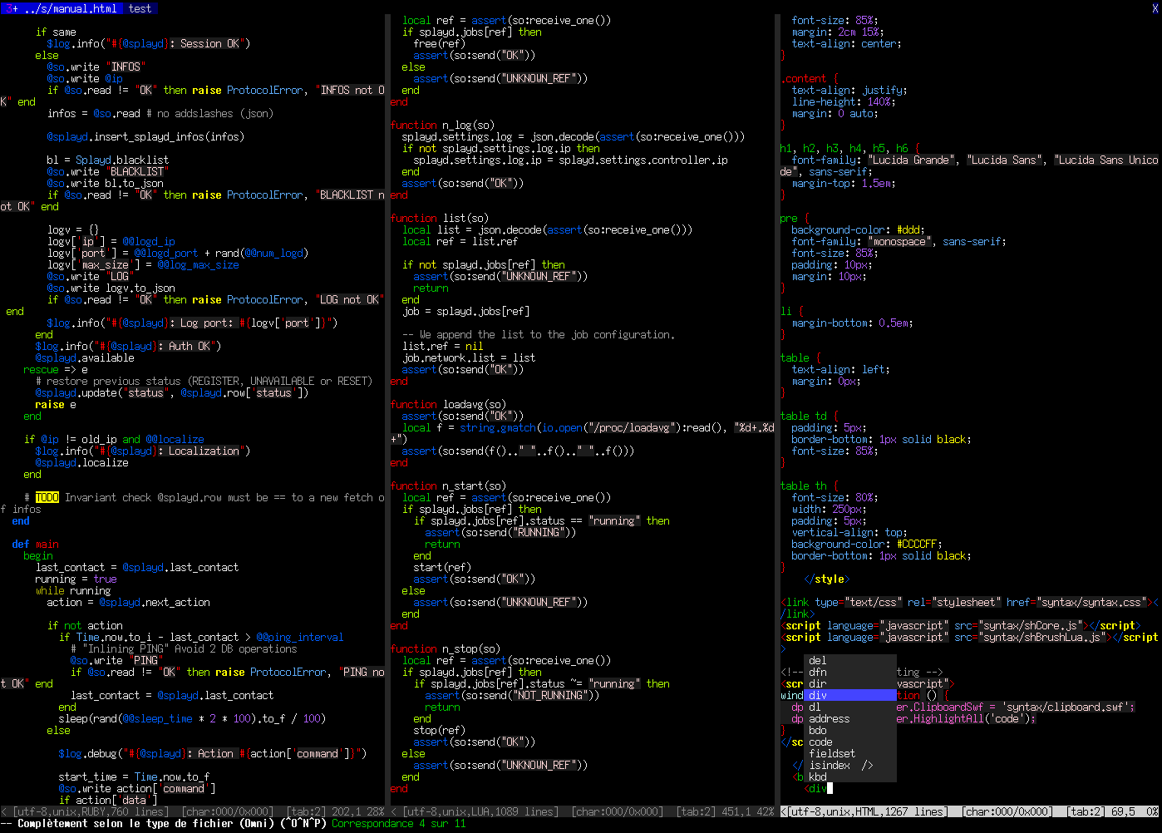Screen dimensions: 1162x833
Task: Click the blue X in the top-right corner
Action: (x=1156, y=7)
